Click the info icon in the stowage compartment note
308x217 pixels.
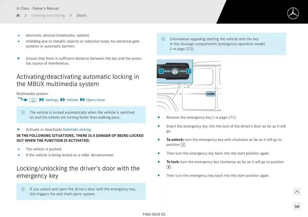tap(163, 39)
